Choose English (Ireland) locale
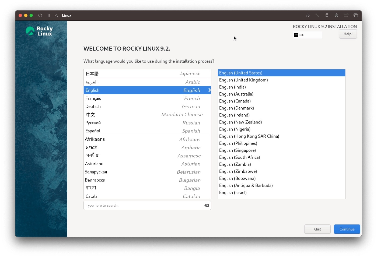 point(281,115)
